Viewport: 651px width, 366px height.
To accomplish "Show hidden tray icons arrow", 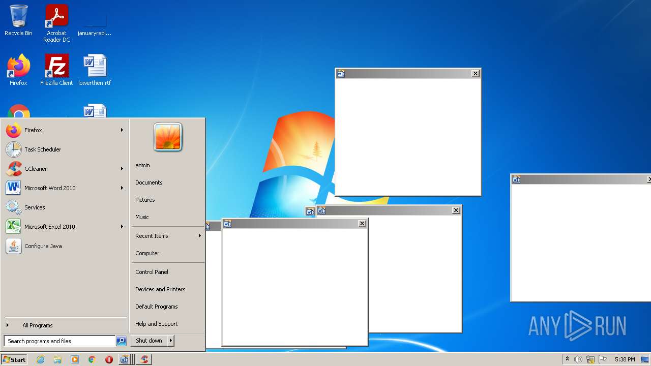I will (567, 359).
